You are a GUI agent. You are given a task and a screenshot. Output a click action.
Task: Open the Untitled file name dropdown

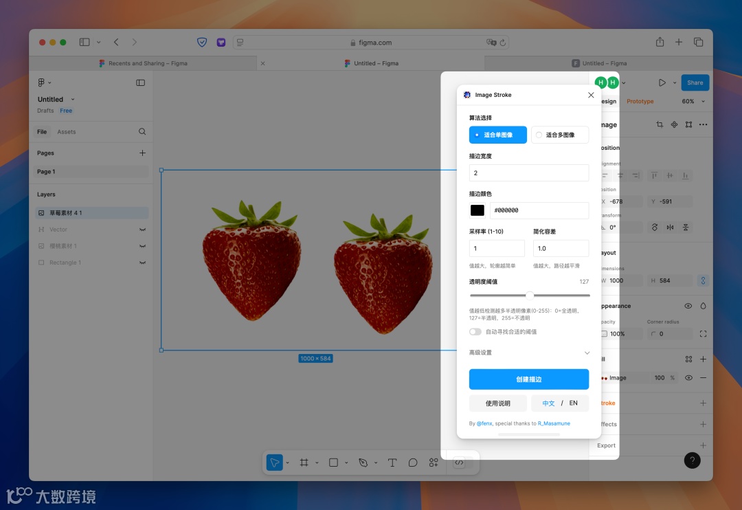tap(72, 100)
